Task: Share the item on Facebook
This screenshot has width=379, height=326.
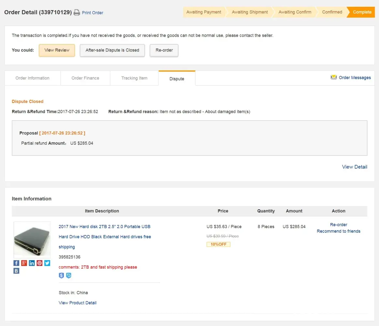Action: point(16,263)
